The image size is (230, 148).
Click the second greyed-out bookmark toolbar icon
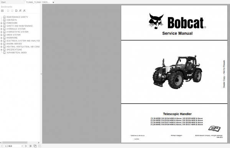(x=12, y=11)
